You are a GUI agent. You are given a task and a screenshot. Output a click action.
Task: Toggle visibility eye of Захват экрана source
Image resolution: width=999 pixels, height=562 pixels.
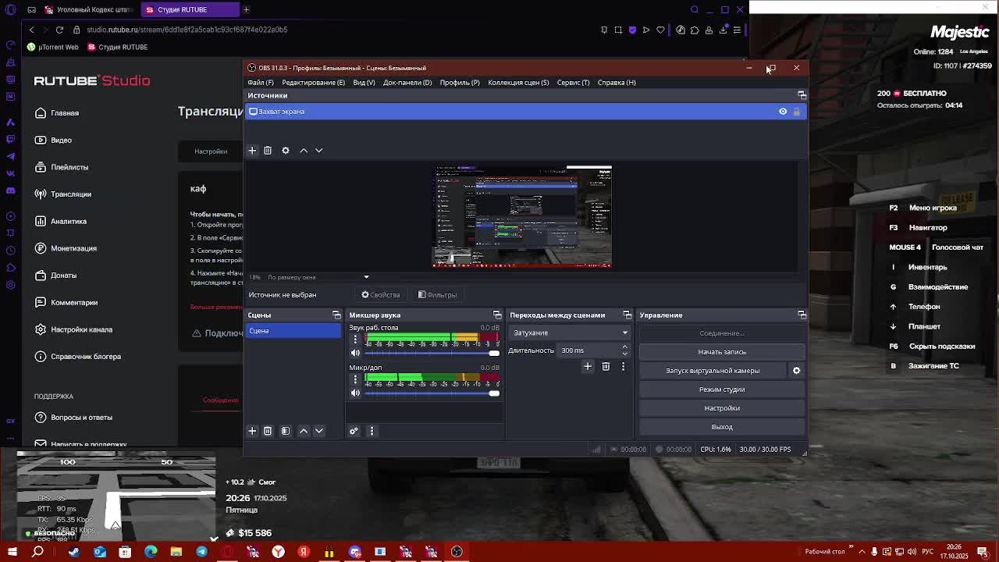(783, 112)
